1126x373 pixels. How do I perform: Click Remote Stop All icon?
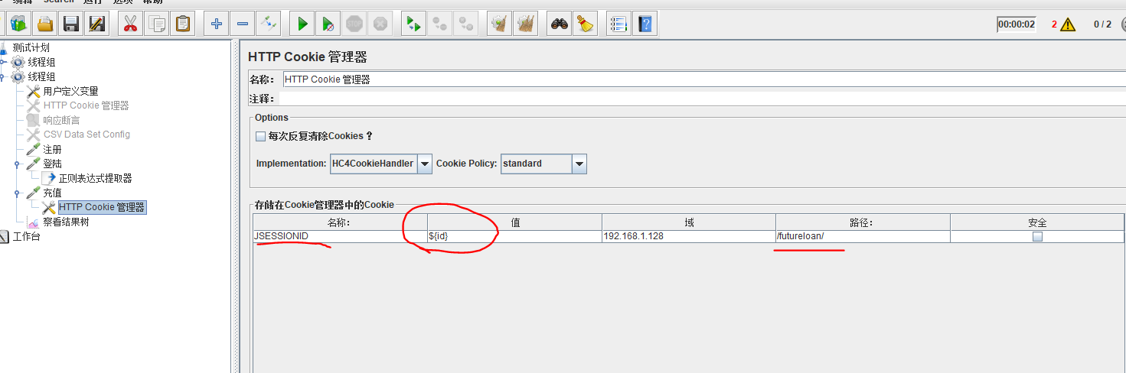click(440, 24)
